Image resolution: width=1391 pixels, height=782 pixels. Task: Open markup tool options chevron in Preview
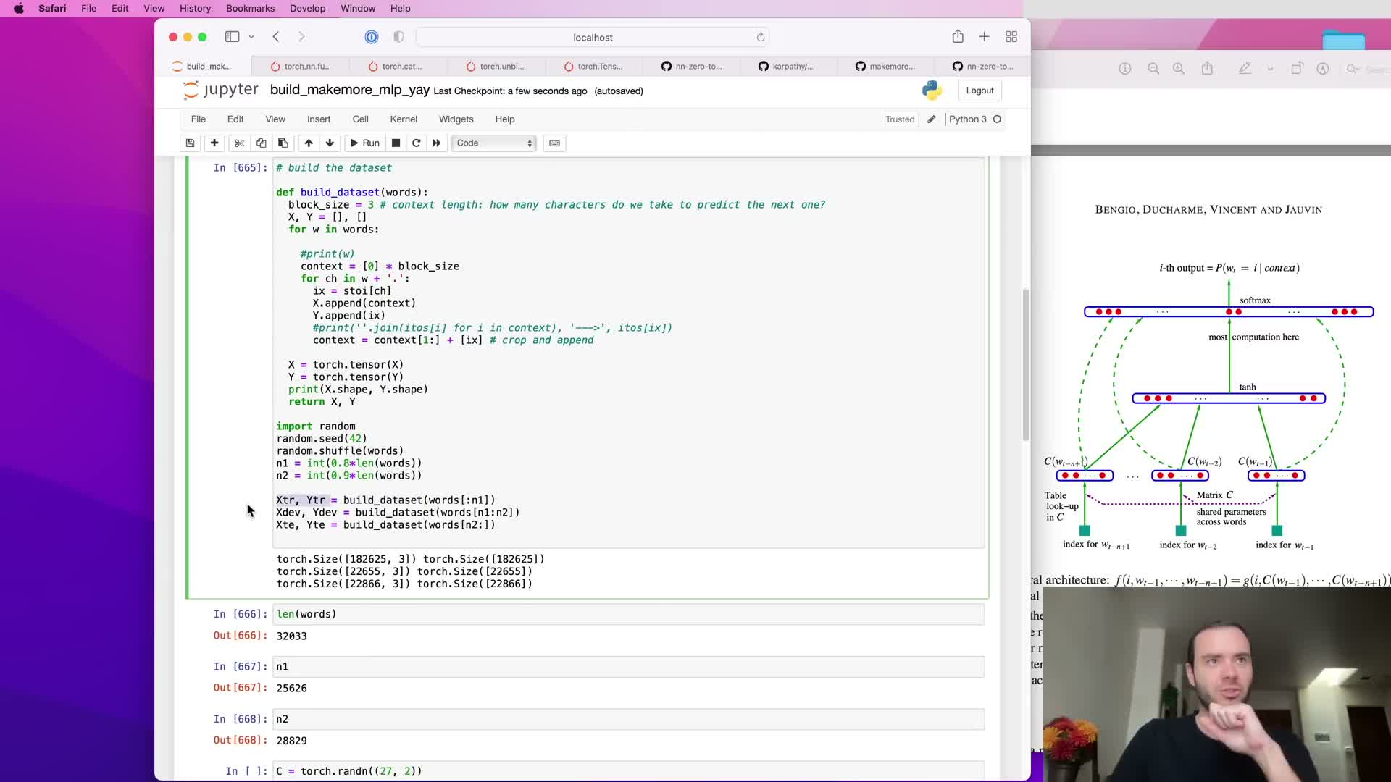[1270, 69]
